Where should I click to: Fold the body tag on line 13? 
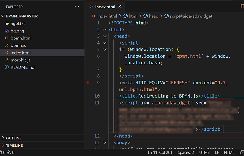[105, 142]
